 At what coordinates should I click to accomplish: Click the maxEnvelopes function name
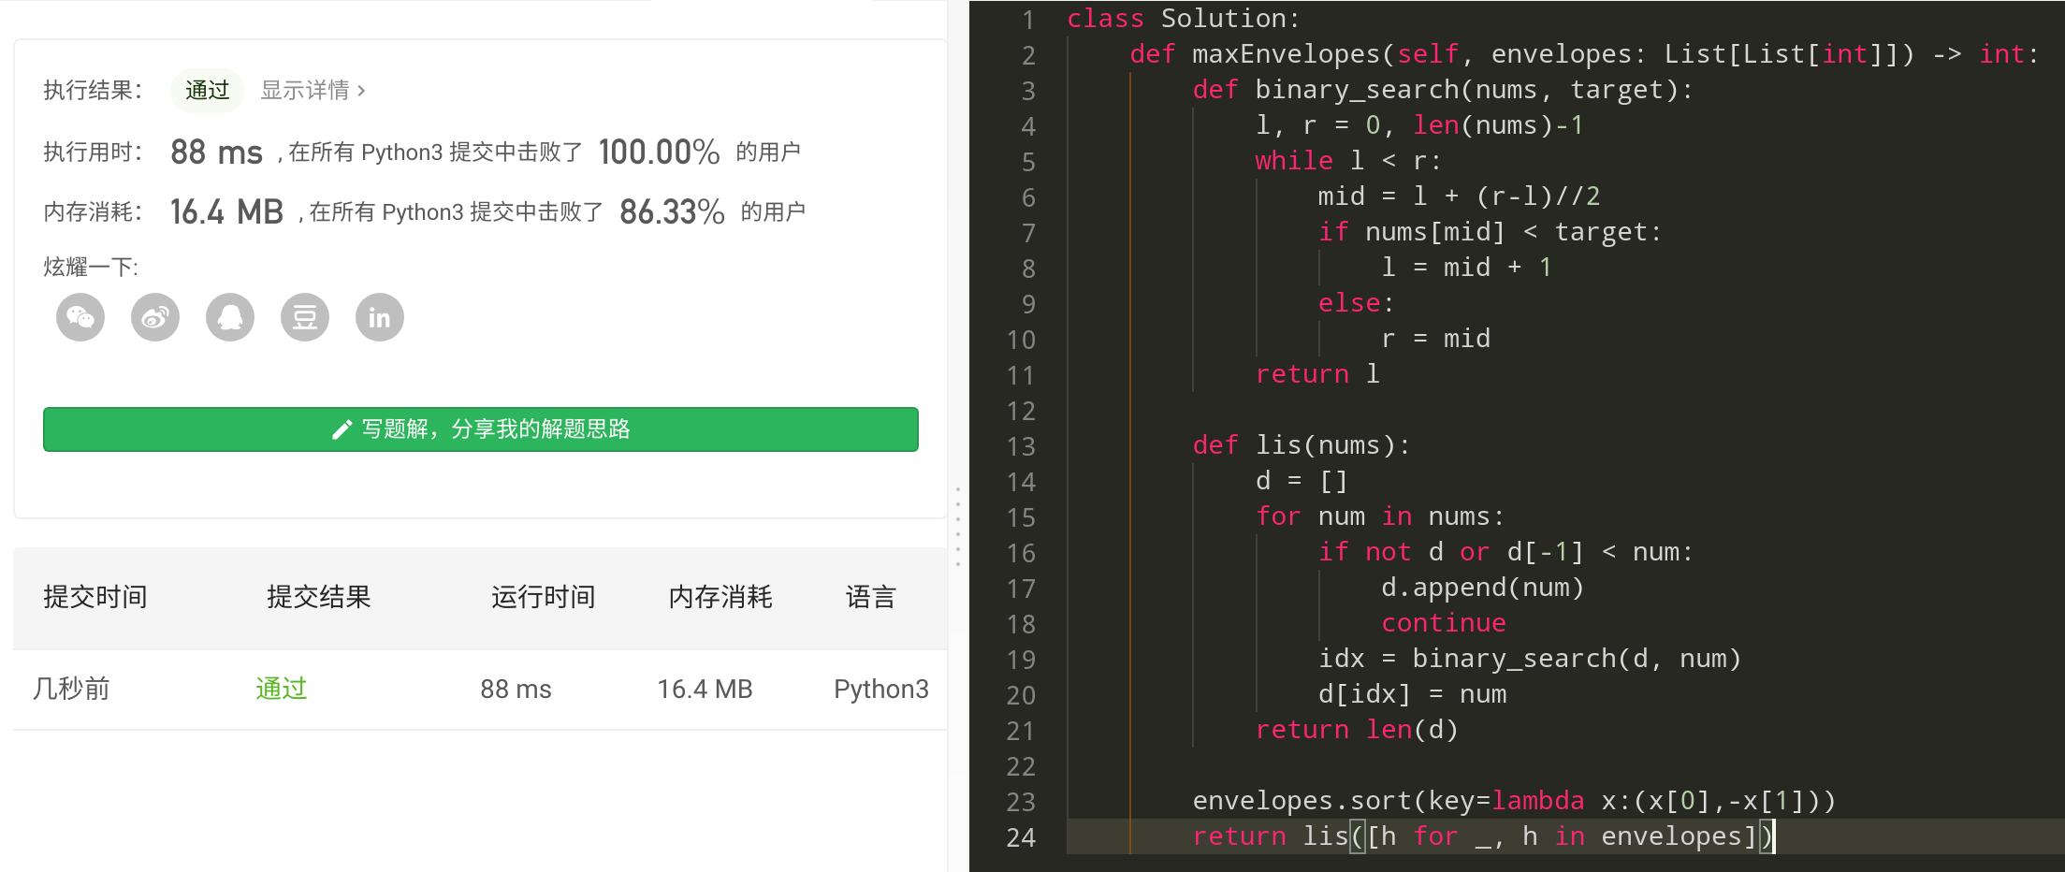(1287, 53)
